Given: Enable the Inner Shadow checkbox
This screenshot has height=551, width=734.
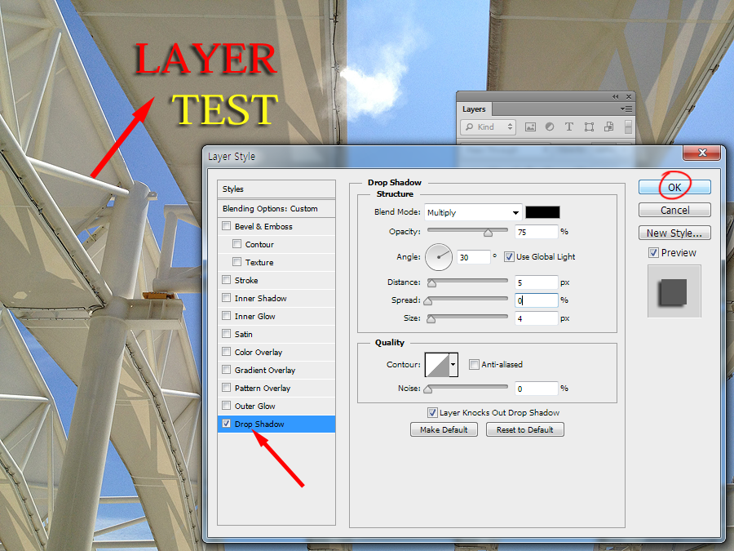Looking at the screenshot, I should [227, 297].
